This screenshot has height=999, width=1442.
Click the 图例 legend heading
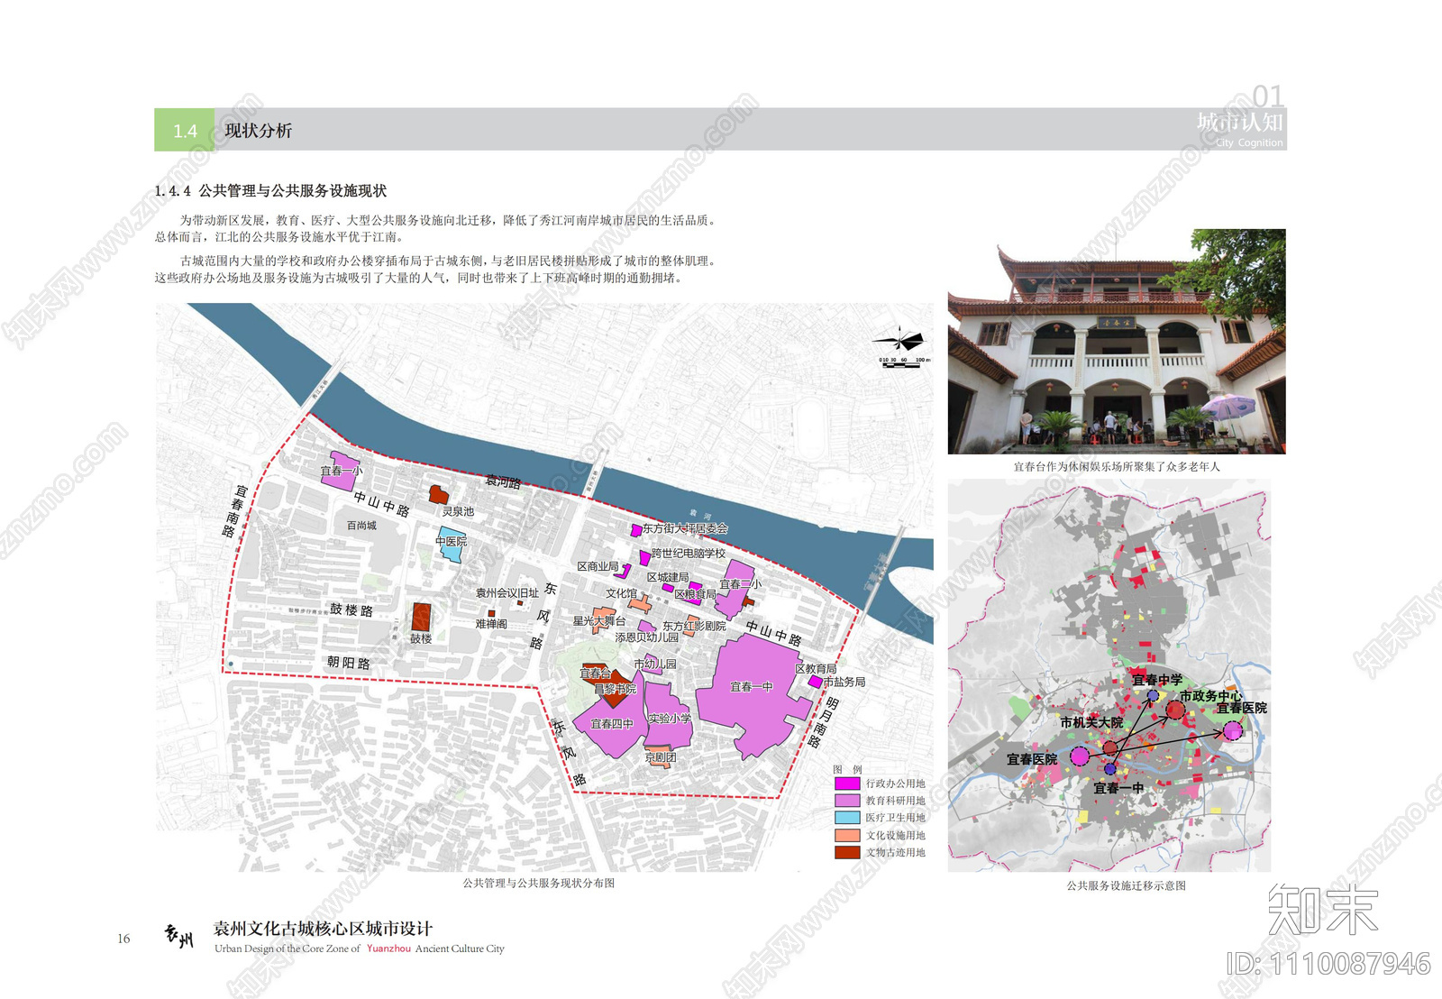[x=847, y=769]
